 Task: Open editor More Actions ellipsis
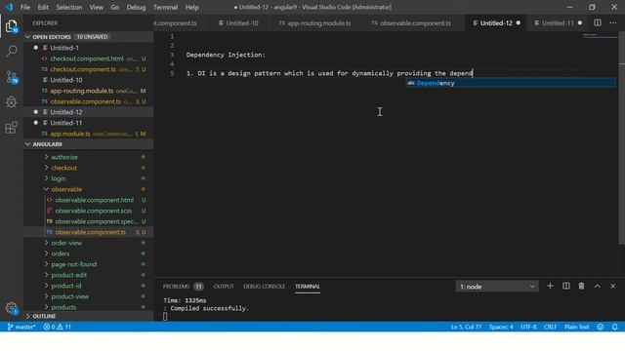pos(612,22)
